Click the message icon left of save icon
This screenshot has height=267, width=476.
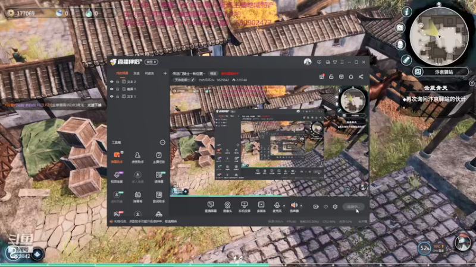point(319,62)
